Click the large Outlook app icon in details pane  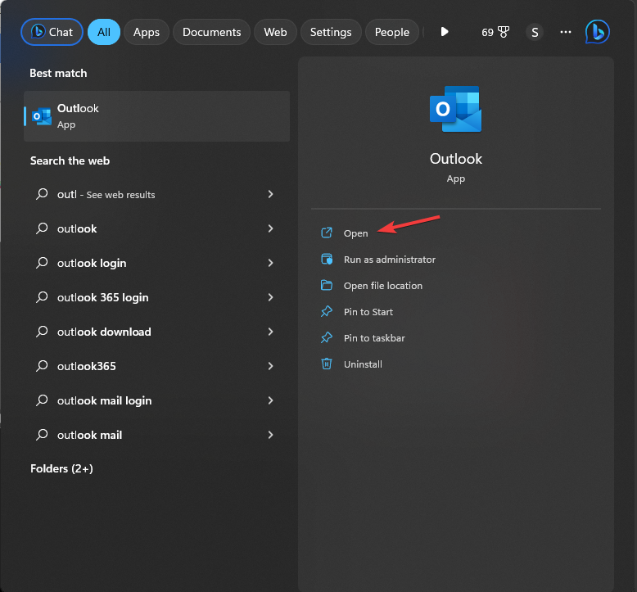(456, 110)
